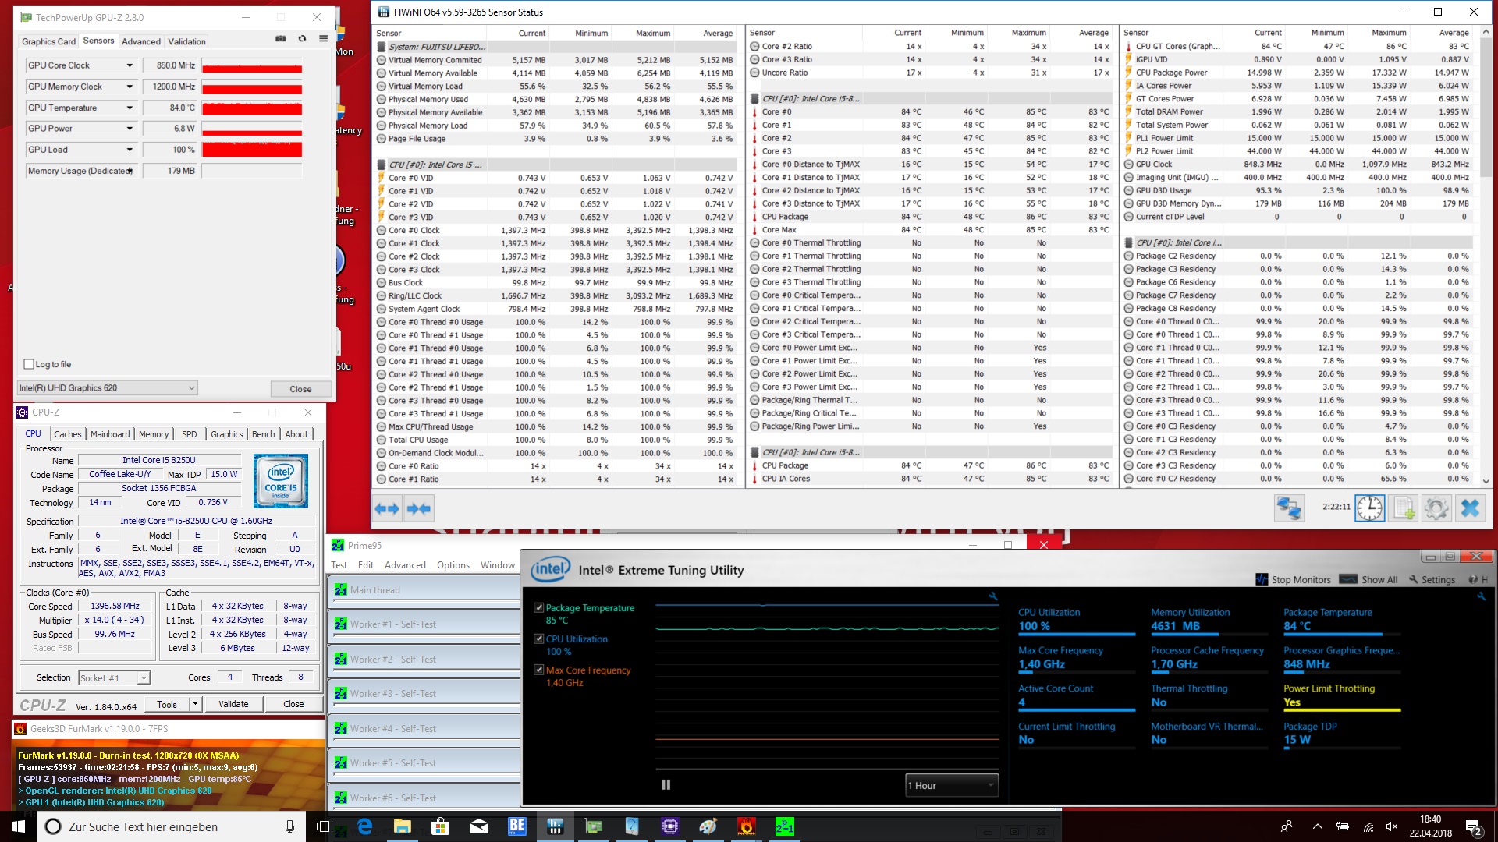The height and width of the screenshot is (842, 1498).
Task: Enable the Log to file checkbox
Action: click(x=29, y=364)
